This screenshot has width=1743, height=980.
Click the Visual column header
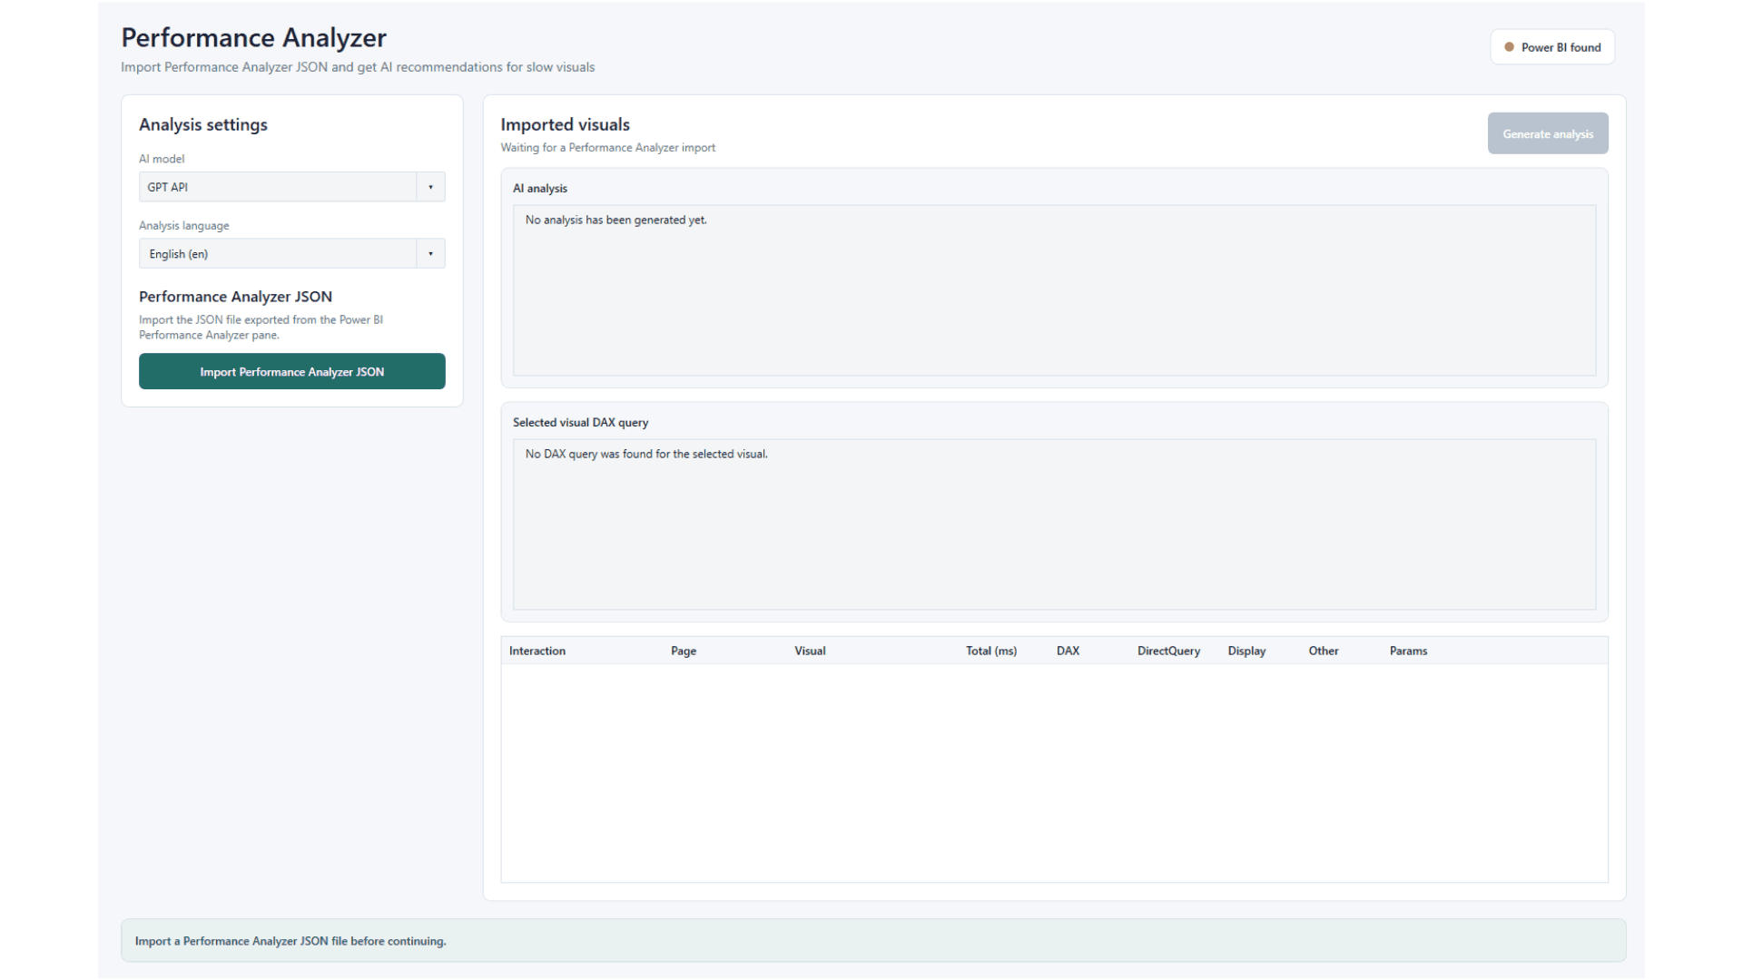tap(810, 651)
